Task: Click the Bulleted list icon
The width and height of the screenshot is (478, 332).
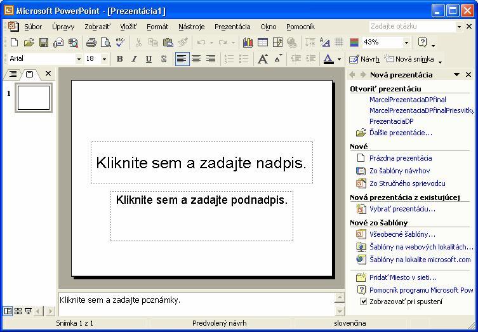Action: point(244,59)
